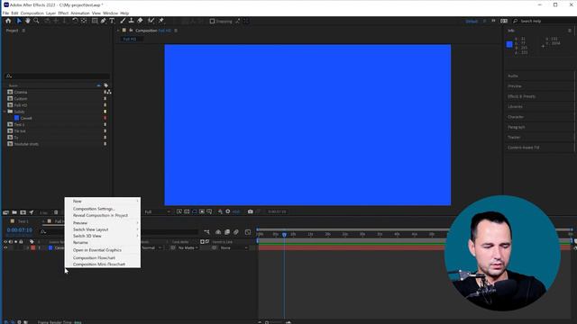Select the Selection arrow tool
This screenshot has width=577, height=324.
pos(19,21)
